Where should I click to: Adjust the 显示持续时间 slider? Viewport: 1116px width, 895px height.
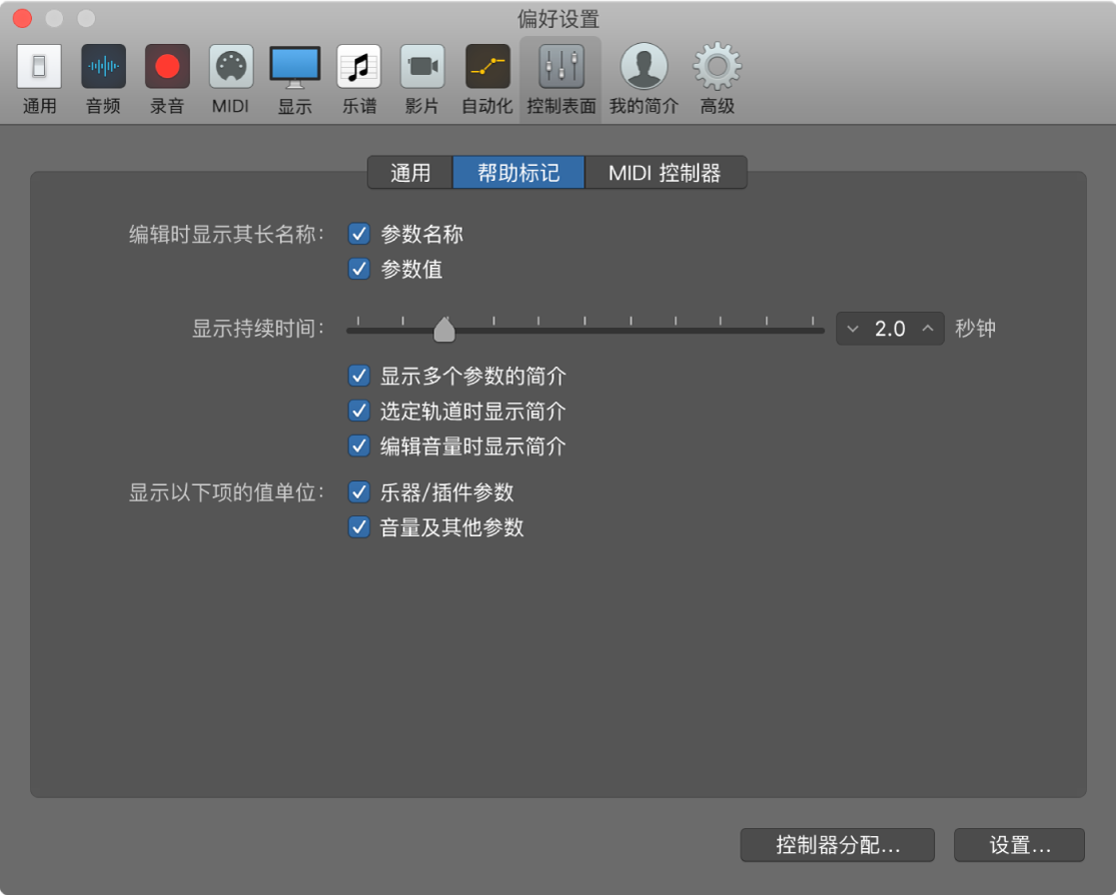click(445, 329)
